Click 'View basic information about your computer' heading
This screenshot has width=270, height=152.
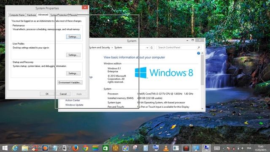134,57
